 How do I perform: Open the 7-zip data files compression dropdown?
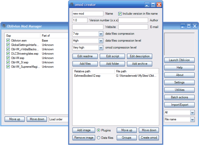(101, 34)
